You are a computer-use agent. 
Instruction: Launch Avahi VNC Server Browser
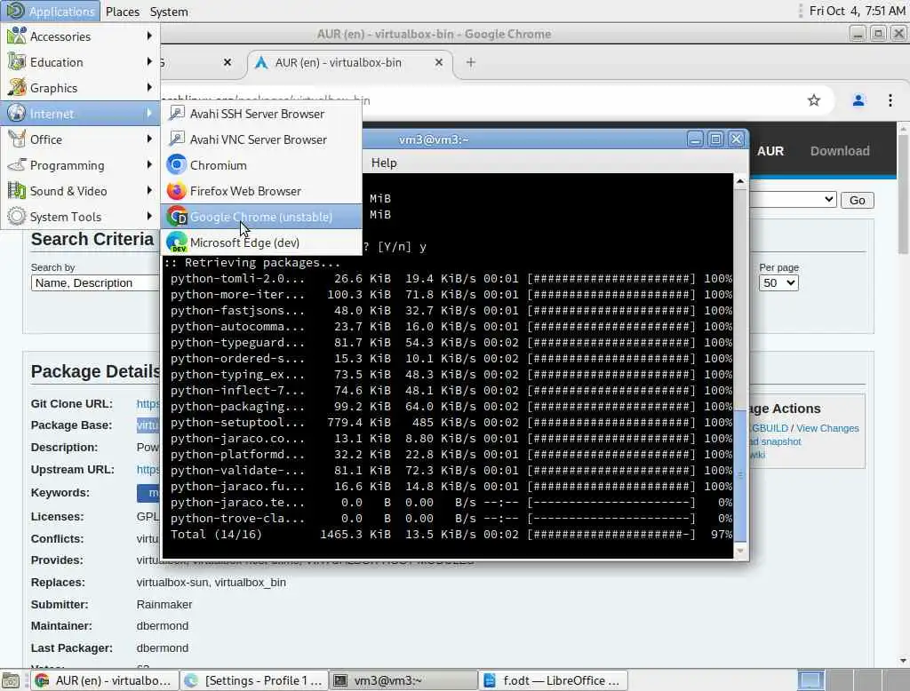(x=261, y=139)
